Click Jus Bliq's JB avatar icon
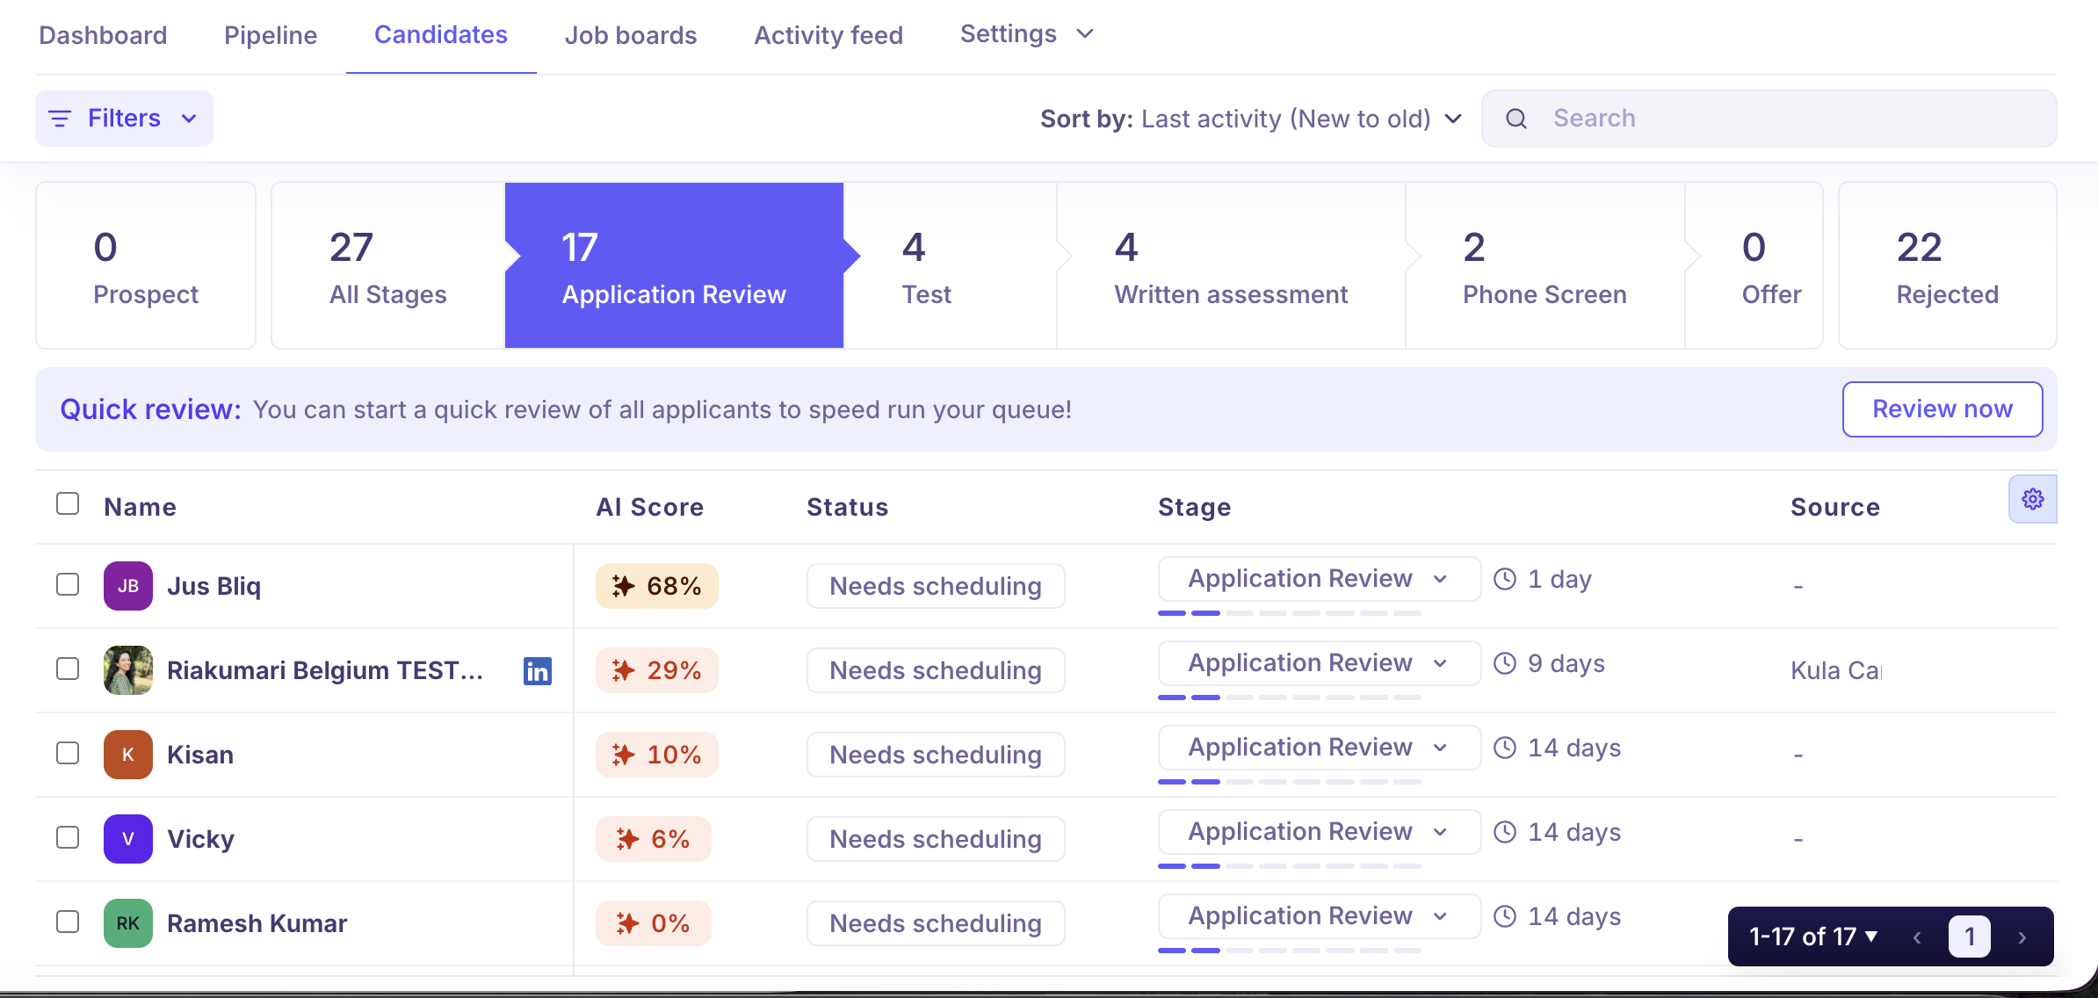This screenshot has width=2098, height=998. point(128,586)
